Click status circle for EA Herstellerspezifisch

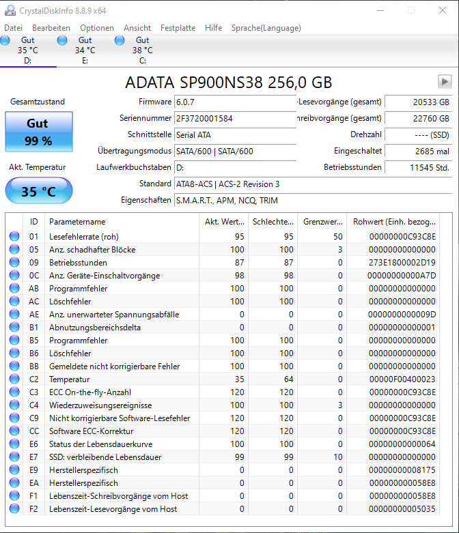click(x=14, y=482)
